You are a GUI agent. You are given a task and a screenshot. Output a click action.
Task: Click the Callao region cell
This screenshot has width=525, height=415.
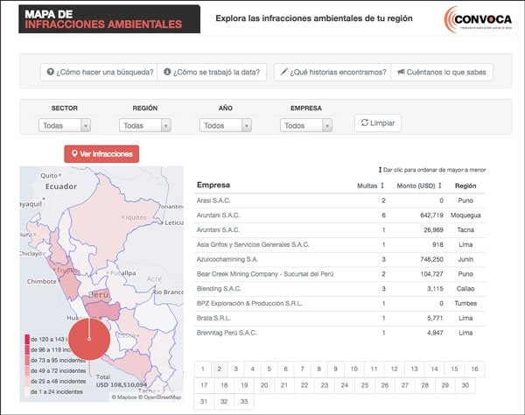point(465,289)
